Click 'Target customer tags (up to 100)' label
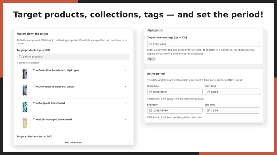This screenshot has width=277, height=155. tap(167, 38)
